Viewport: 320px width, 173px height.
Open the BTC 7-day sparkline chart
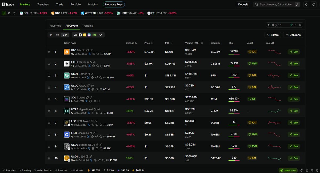[x=274, y=52]
